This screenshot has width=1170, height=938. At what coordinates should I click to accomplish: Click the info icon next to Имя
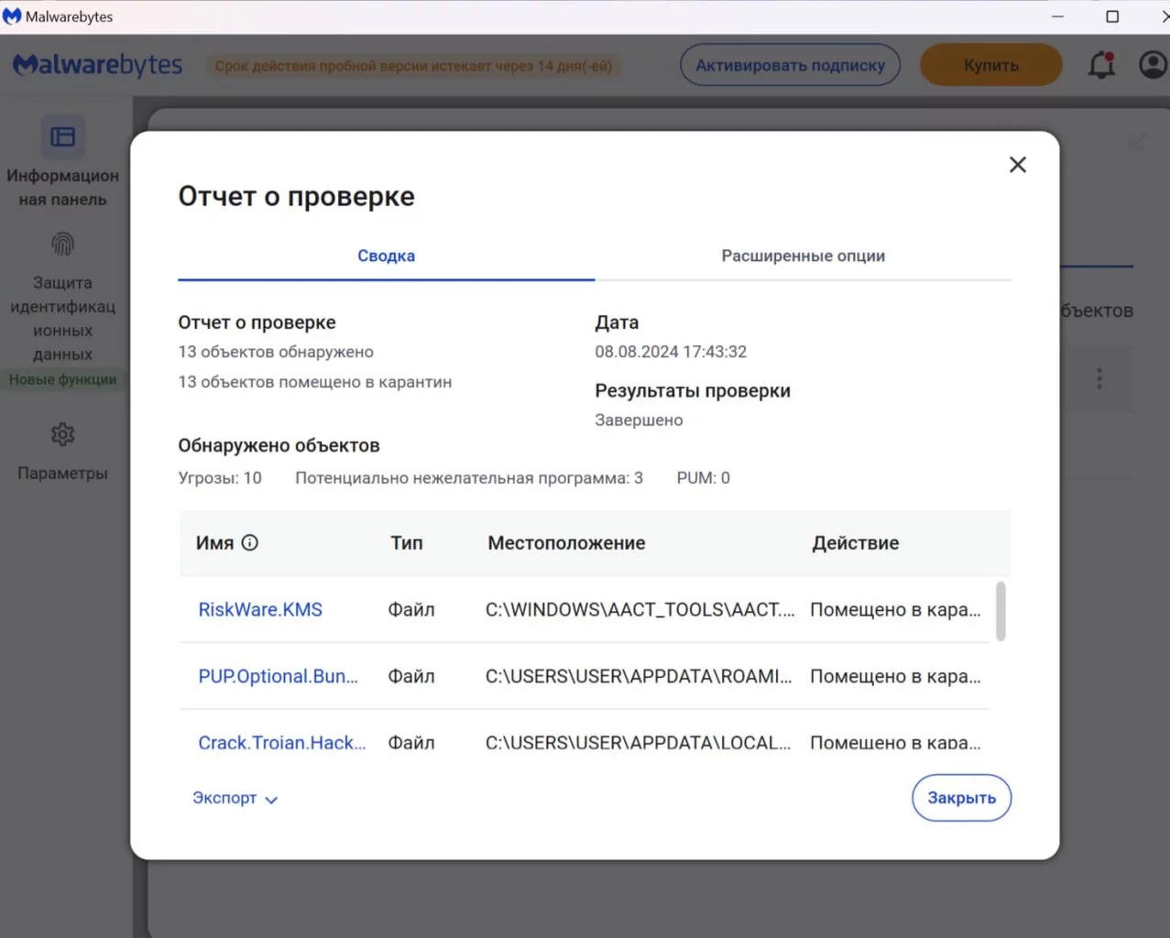click(x=249, y=542)
